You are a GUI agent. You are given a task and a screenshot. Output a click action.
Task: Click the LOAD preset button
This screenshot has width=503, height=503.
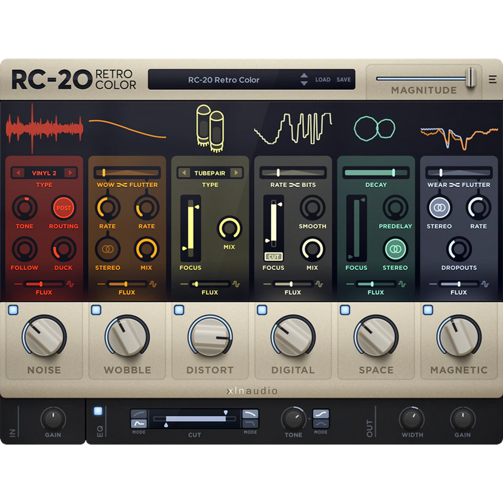tap(323, 80)
